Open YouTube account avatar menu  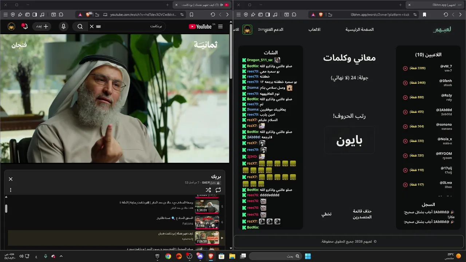[x=12, y=26]
